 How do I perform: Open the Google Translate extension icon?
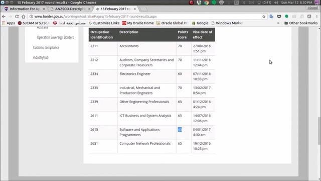pyautogui.click(x=271, y=17)
